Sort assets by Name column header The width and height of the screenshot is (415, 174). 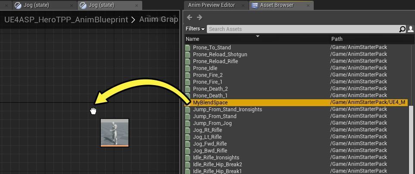tap(257, 39)
